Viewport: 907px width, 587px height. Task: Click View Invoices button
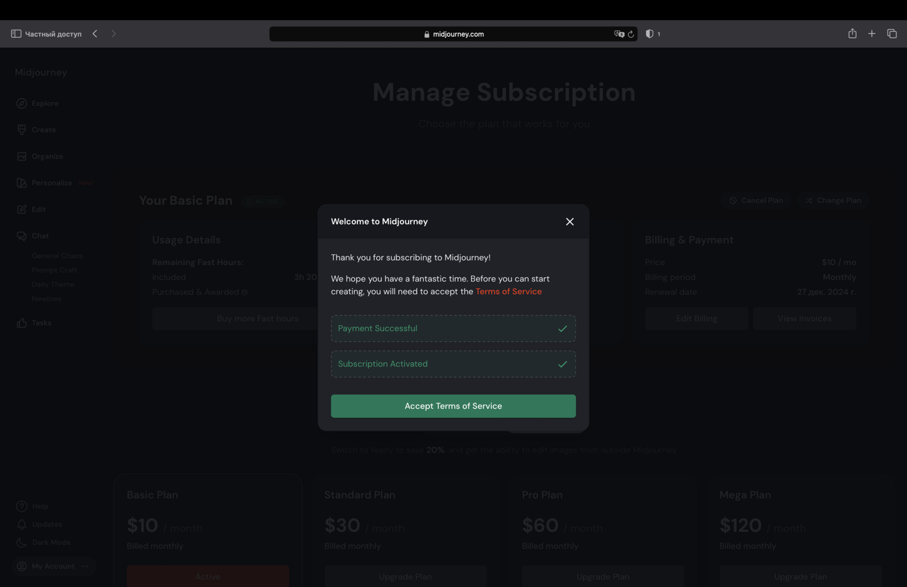coord(804,319)
